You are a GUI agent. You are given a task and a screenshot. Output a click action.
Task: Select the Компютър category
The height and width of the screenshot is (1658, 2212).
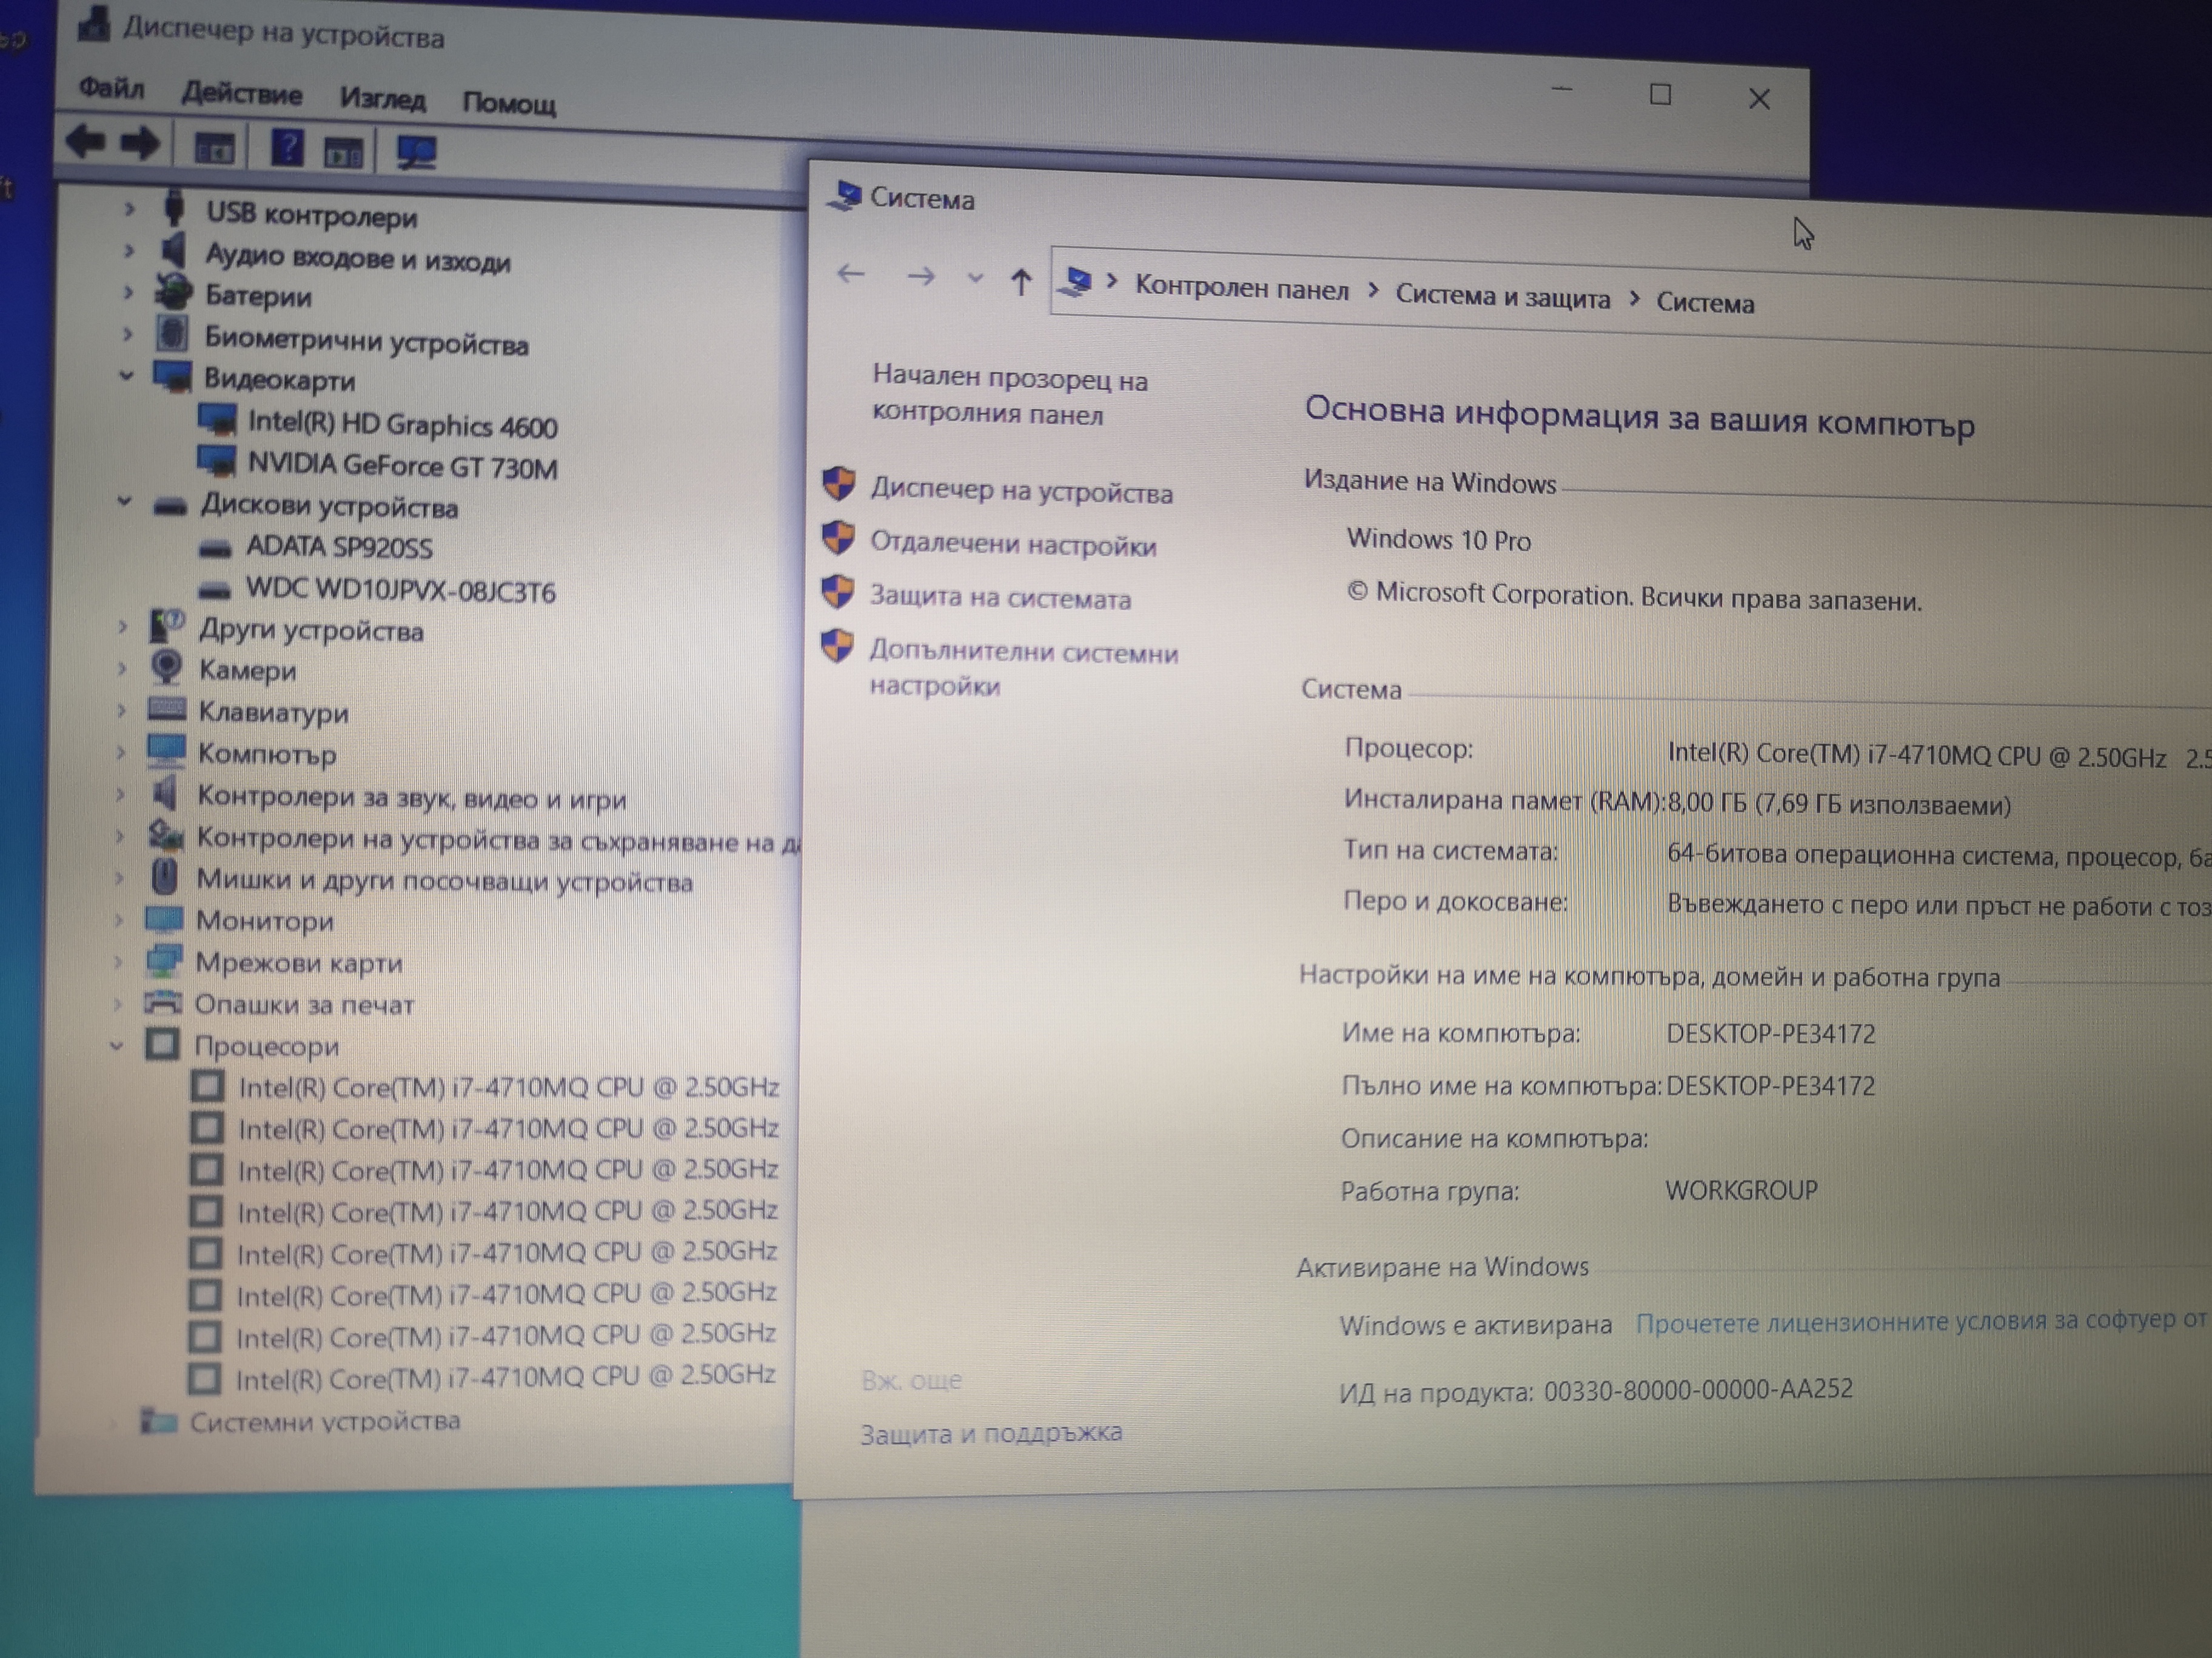[267, 753]
